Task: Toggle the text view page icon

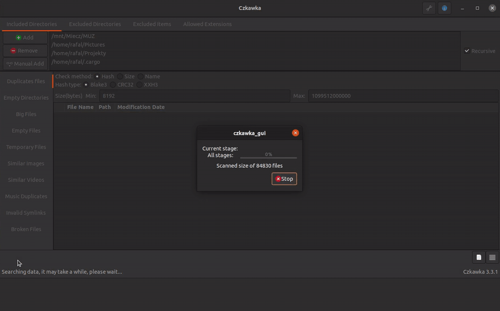Action: (479, 257)
